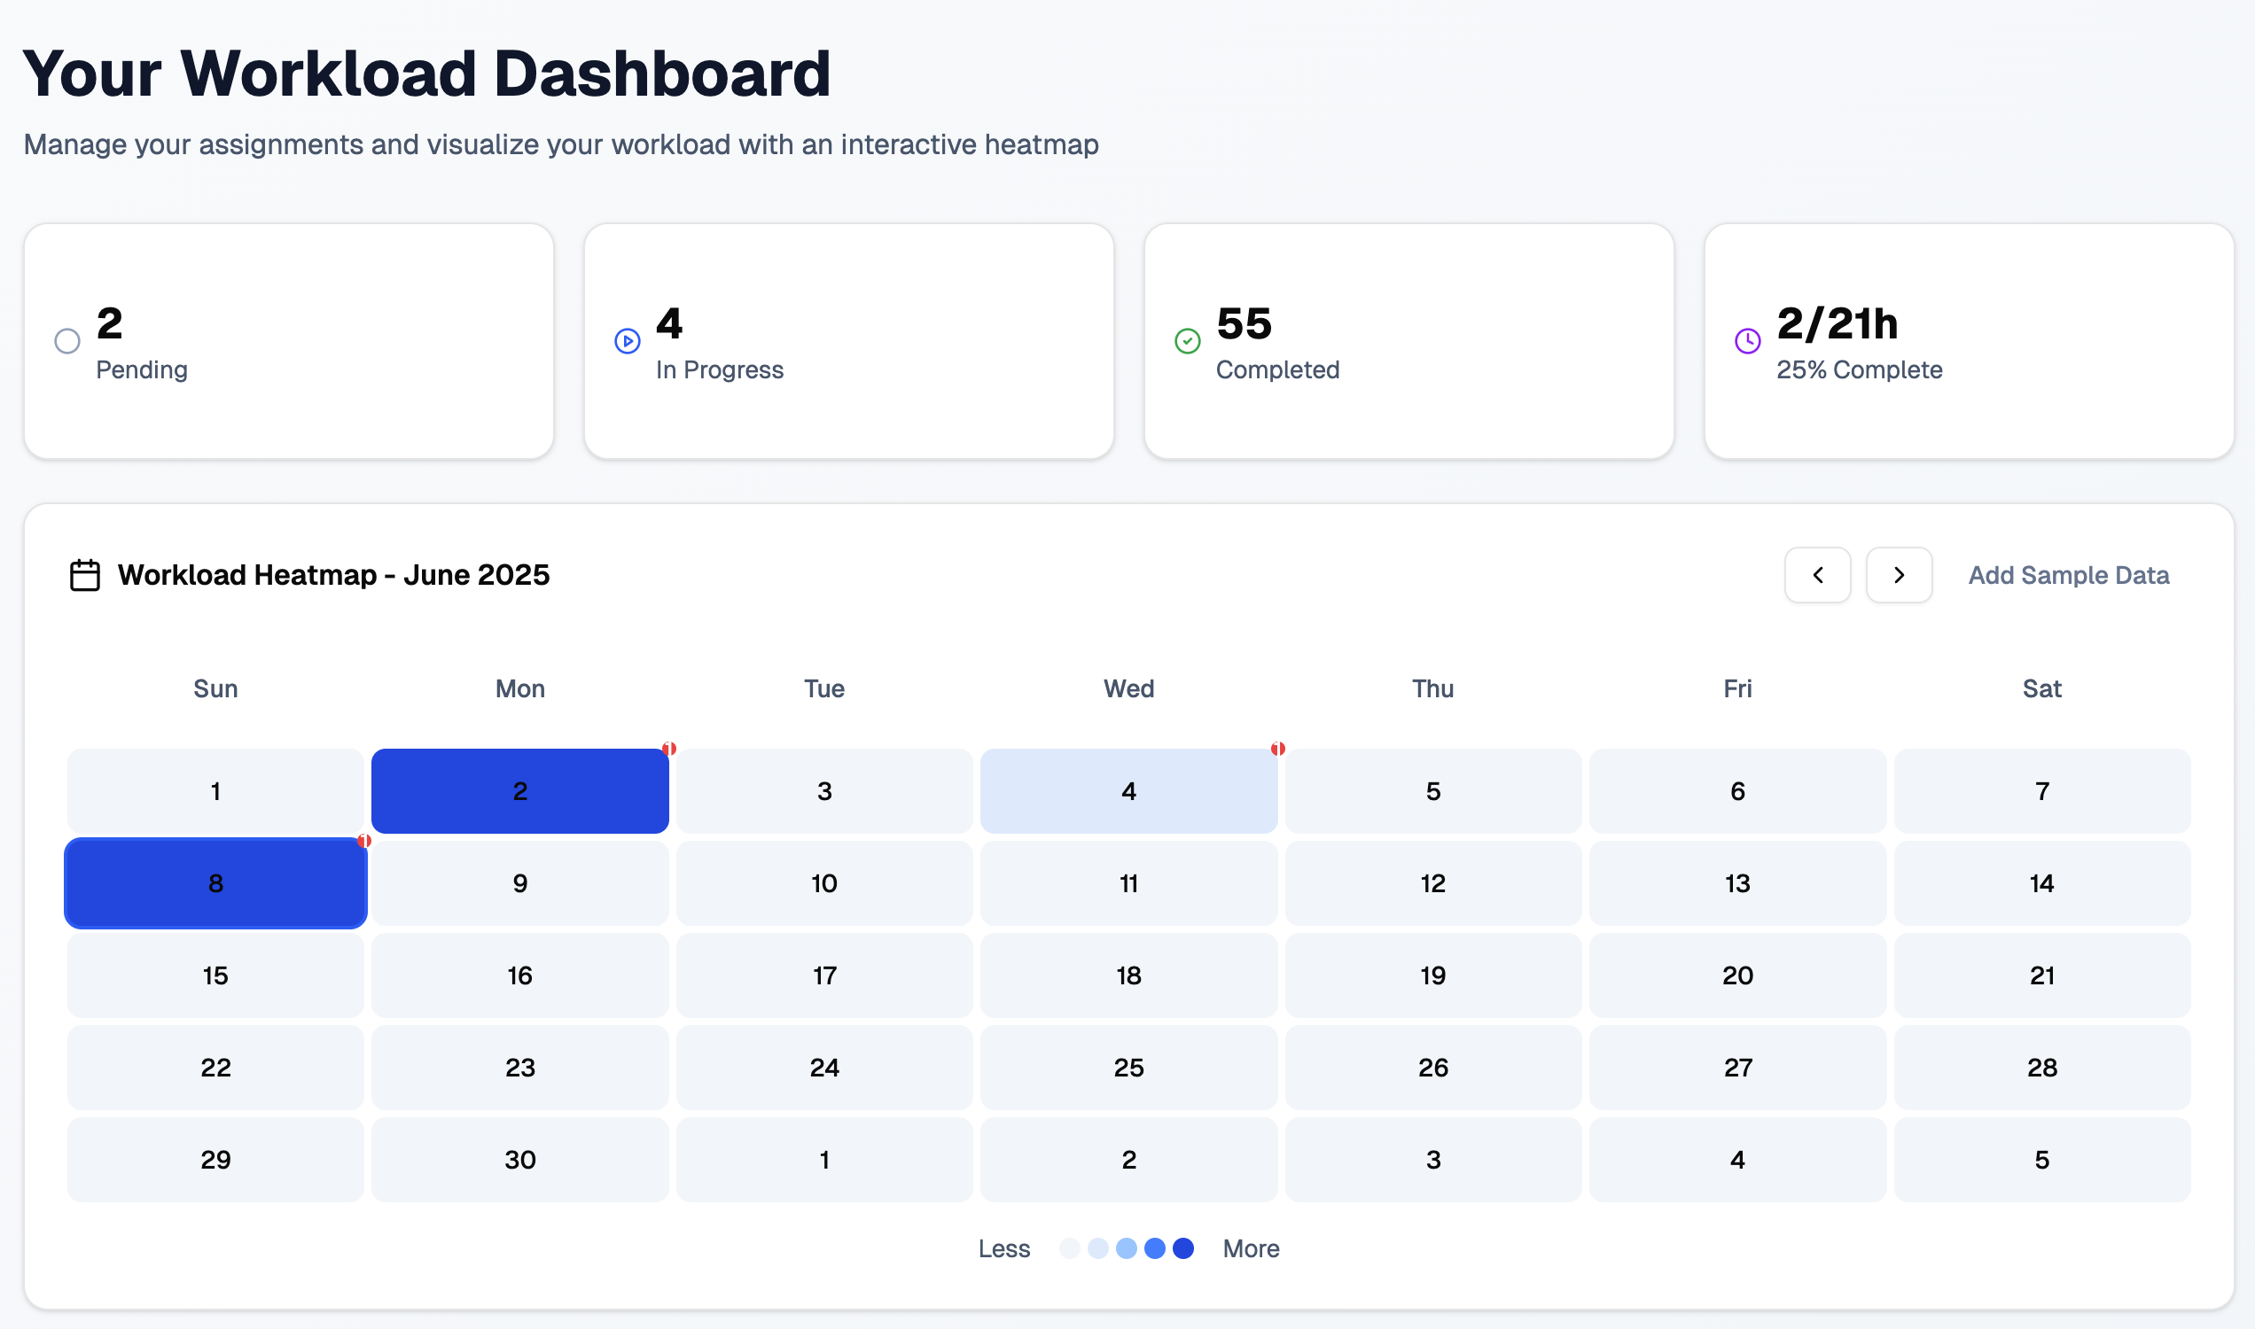
Task: Select the dark blue June 2 cell
Action: (x=519, y=792)
